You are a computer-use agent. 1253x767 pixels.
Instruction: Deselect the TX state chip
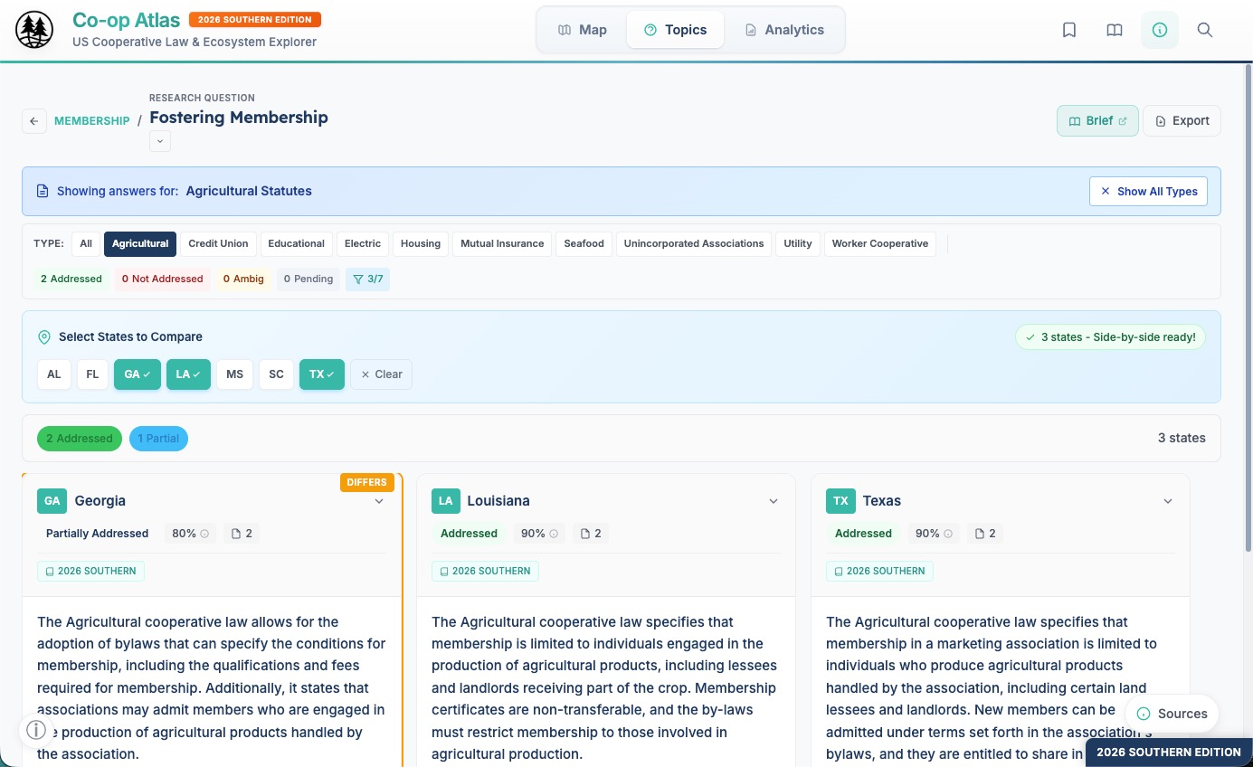[322, 374]
